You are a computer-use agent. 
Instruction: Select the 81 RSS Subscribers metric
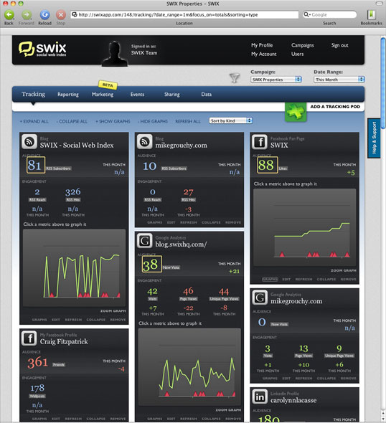point(36,165)
